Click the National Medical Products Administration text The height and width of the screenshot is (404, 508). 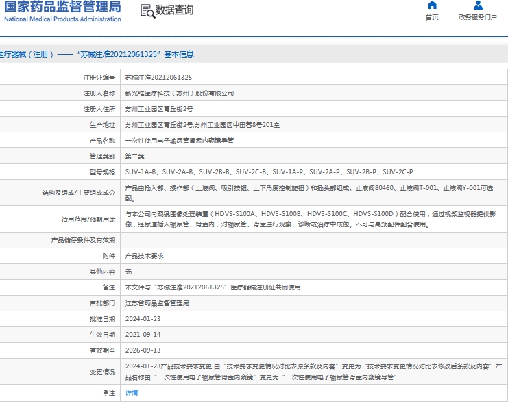pos(62,19)
